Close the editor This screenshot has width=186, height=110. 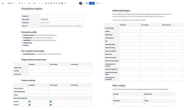point(97,3)
